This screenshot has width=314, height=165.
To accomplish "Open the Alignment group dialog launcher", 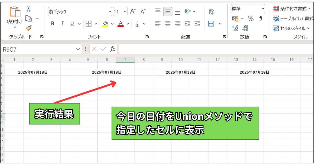I will click(225, 37).
